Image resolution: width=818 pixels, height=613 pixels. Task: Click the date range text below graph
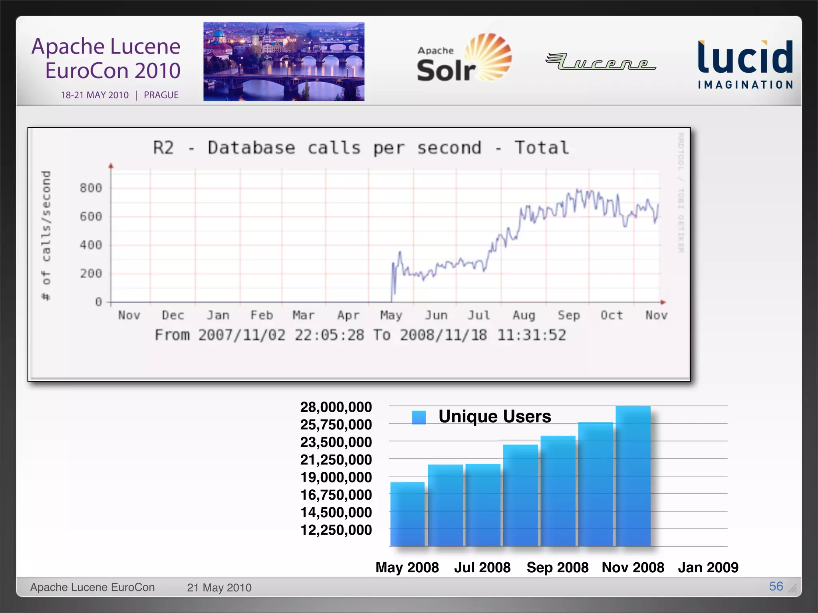point(360,335)
